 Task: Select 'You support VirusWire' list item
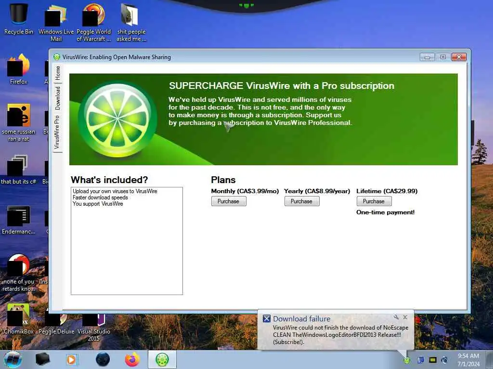click(x=98, y=204)
